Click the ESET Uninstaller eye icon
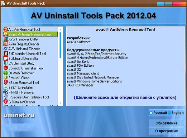Image resolution: width=187 pixels, height=138 pixels. click(6, 88)
